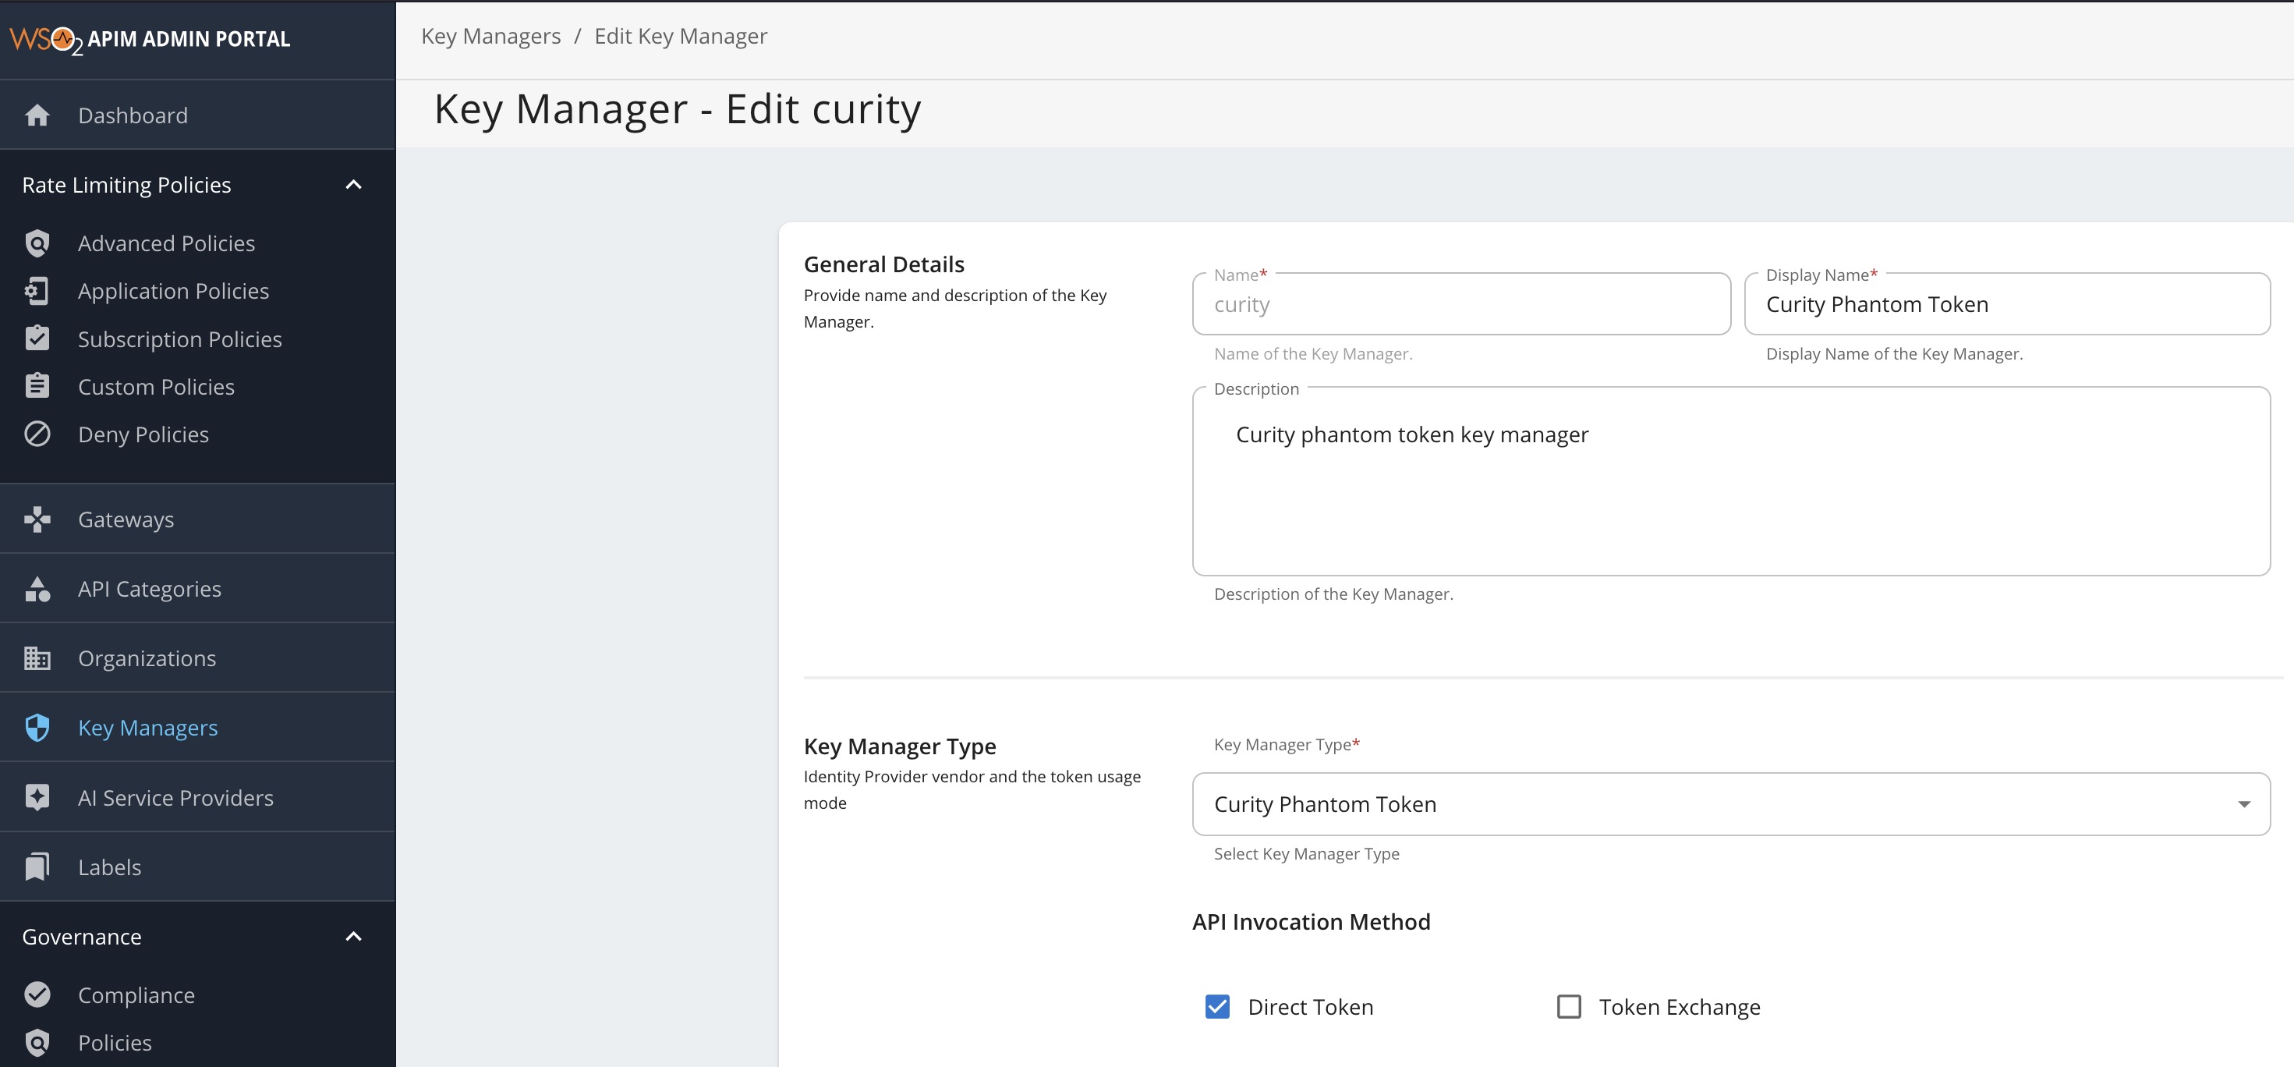Collapse the Rate Limiting Policies section

click(x=353, y=184)
